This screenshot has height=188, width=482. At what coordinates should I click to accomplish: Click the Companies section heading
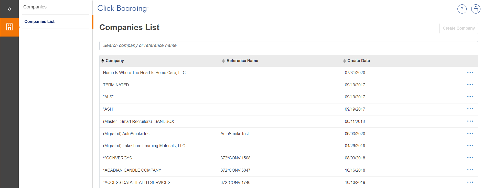35,7
